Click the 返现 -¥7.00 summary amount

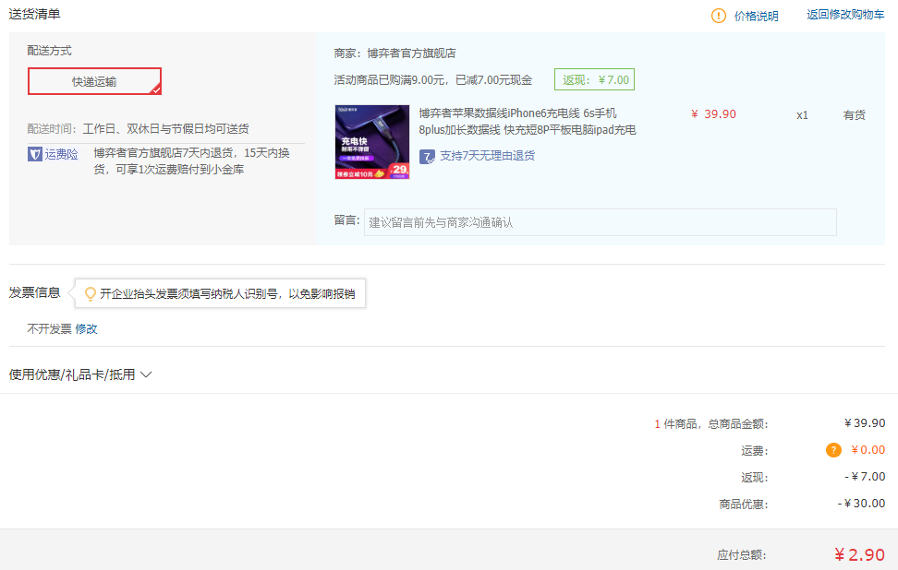point(865,477)
